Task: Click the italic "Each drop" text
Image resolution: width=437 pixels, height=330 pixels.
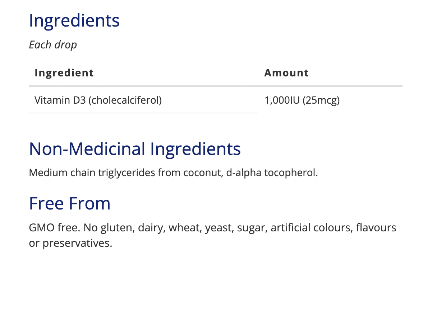Action: pyautogui.click(x=53, y=45)
